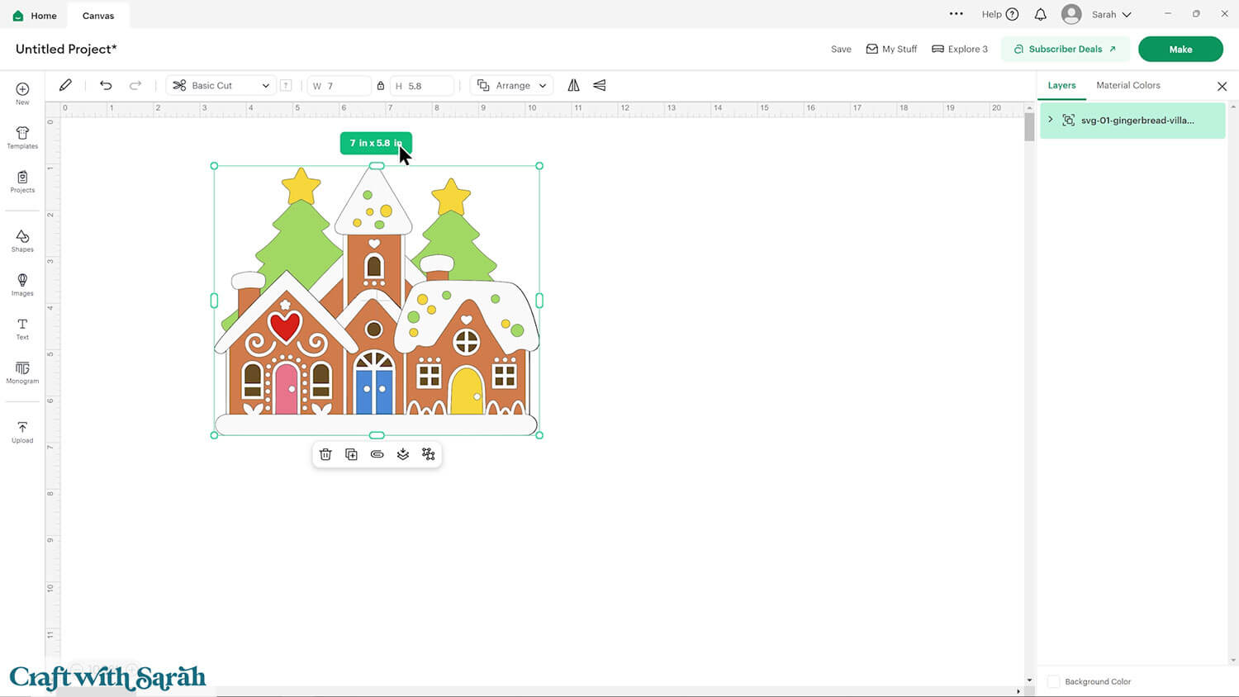Open the Basic Cut operation dropdown
1239x697 pixels.
pyautogui.click(x=220, y=85)
